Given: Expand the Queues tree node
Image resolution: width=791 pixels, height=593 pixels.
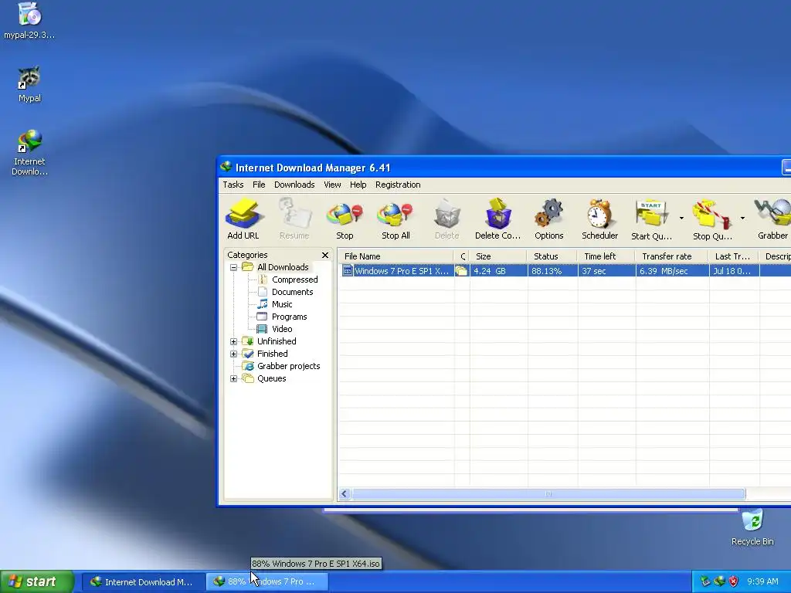Looking at the screenshot, I should pos(233,378).
